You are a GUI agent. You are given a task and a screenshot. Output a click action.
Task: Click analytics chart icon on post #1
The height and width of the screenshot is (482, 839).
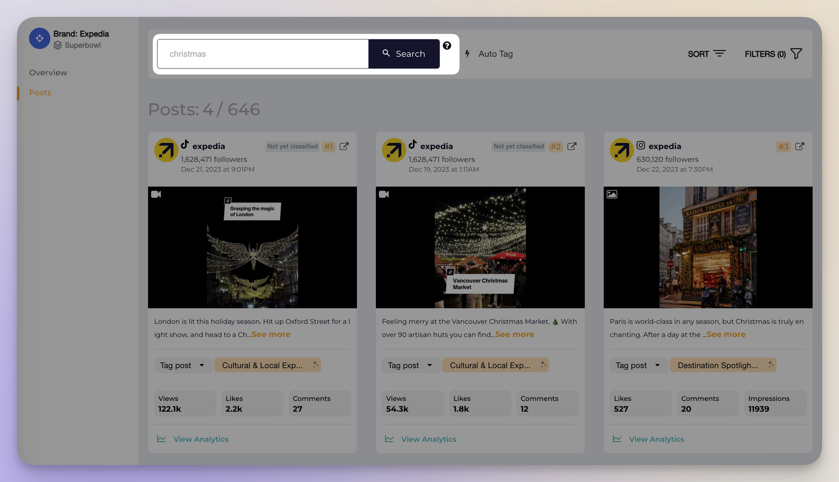[x=162, y=439]
